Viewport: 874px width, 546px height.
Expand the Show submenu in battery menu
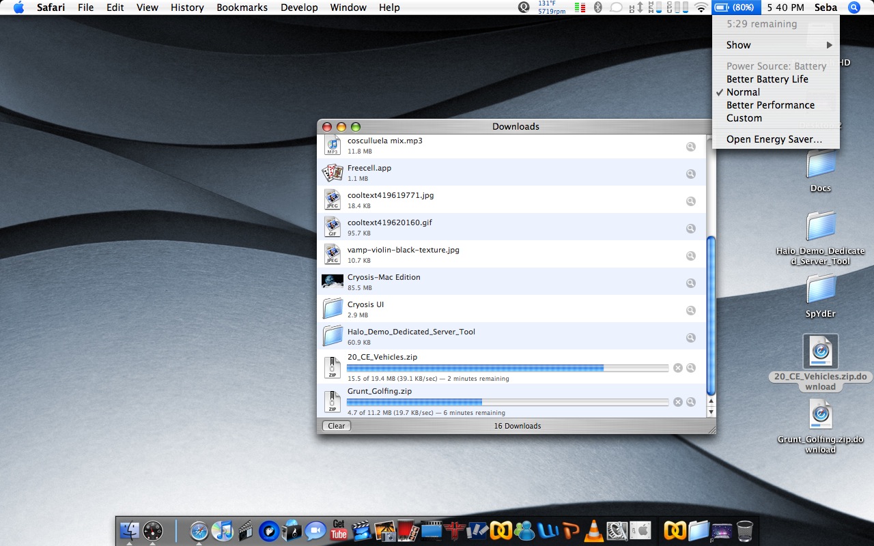pyautogui.click(x=776, y=45)
